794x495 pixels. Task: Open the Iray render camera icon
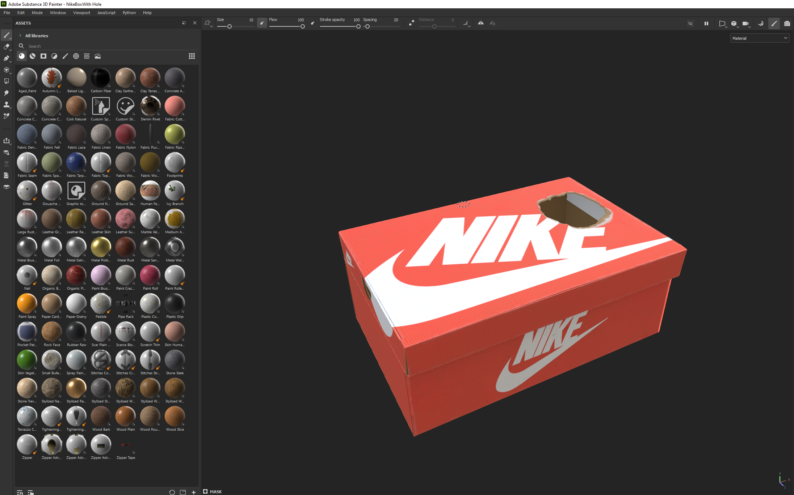(787, 24)
